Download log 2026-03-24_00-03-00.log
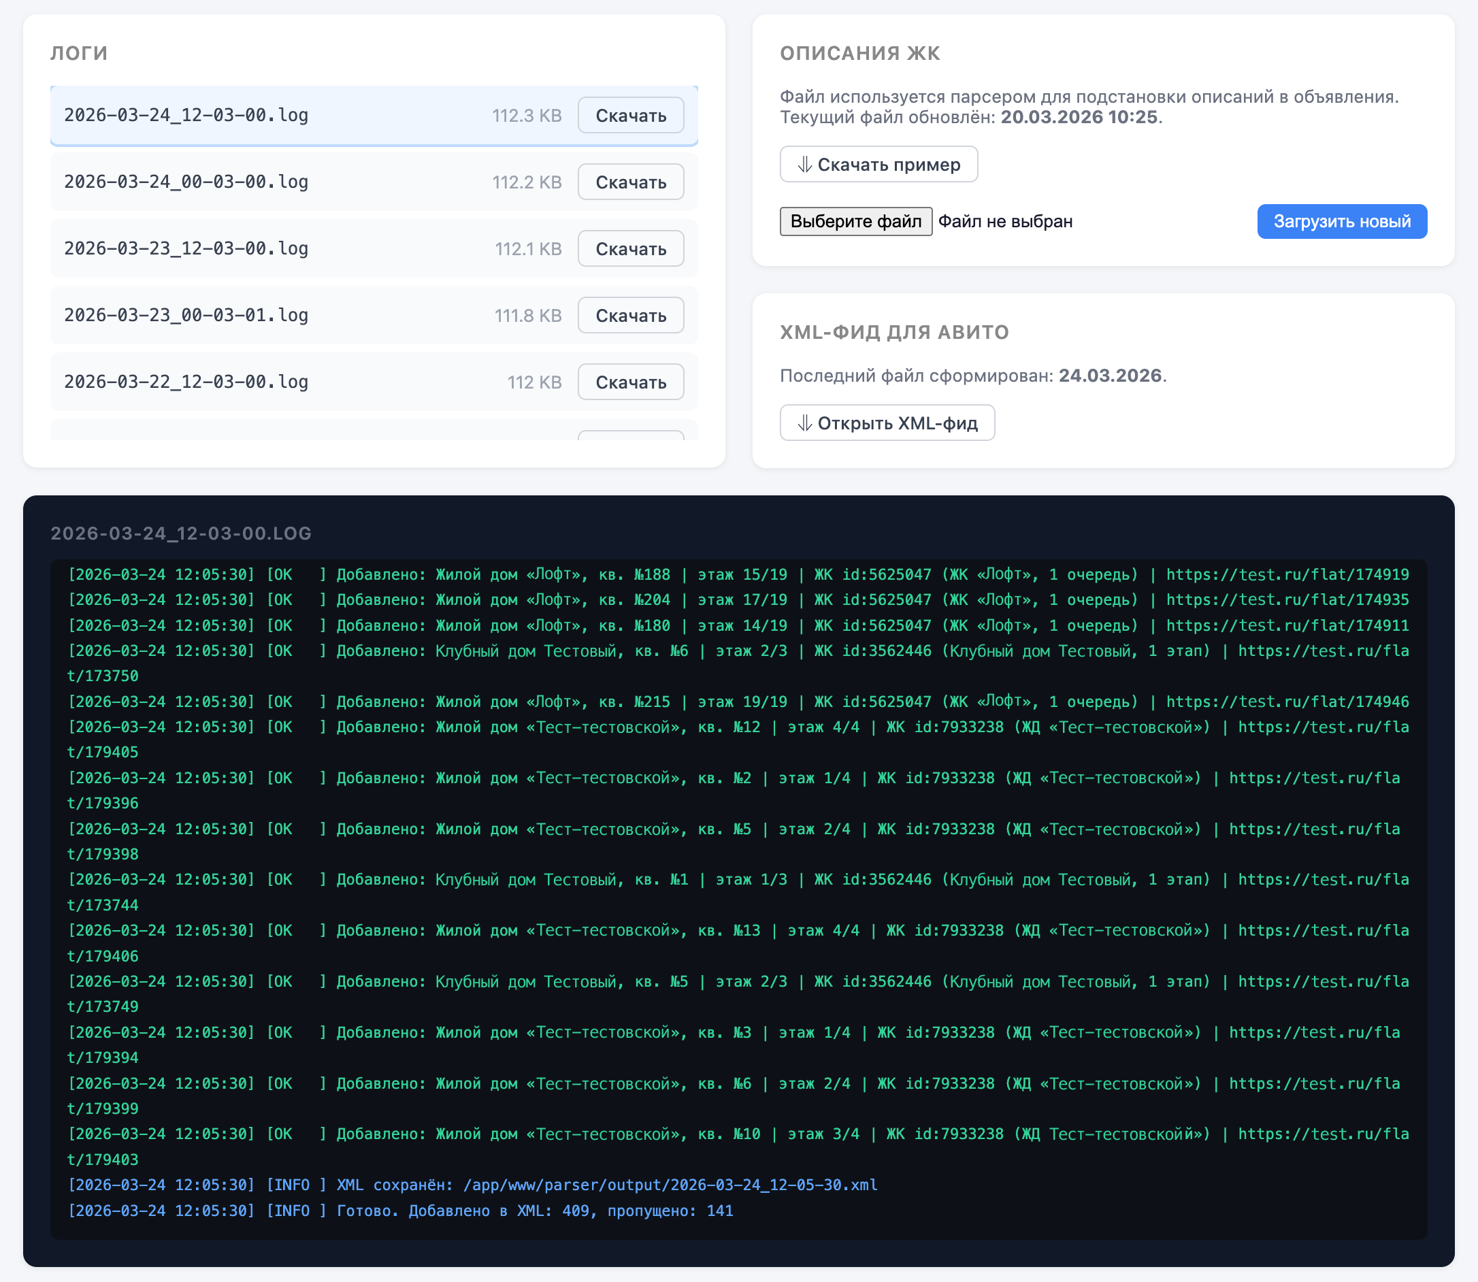 click(630, 182)
